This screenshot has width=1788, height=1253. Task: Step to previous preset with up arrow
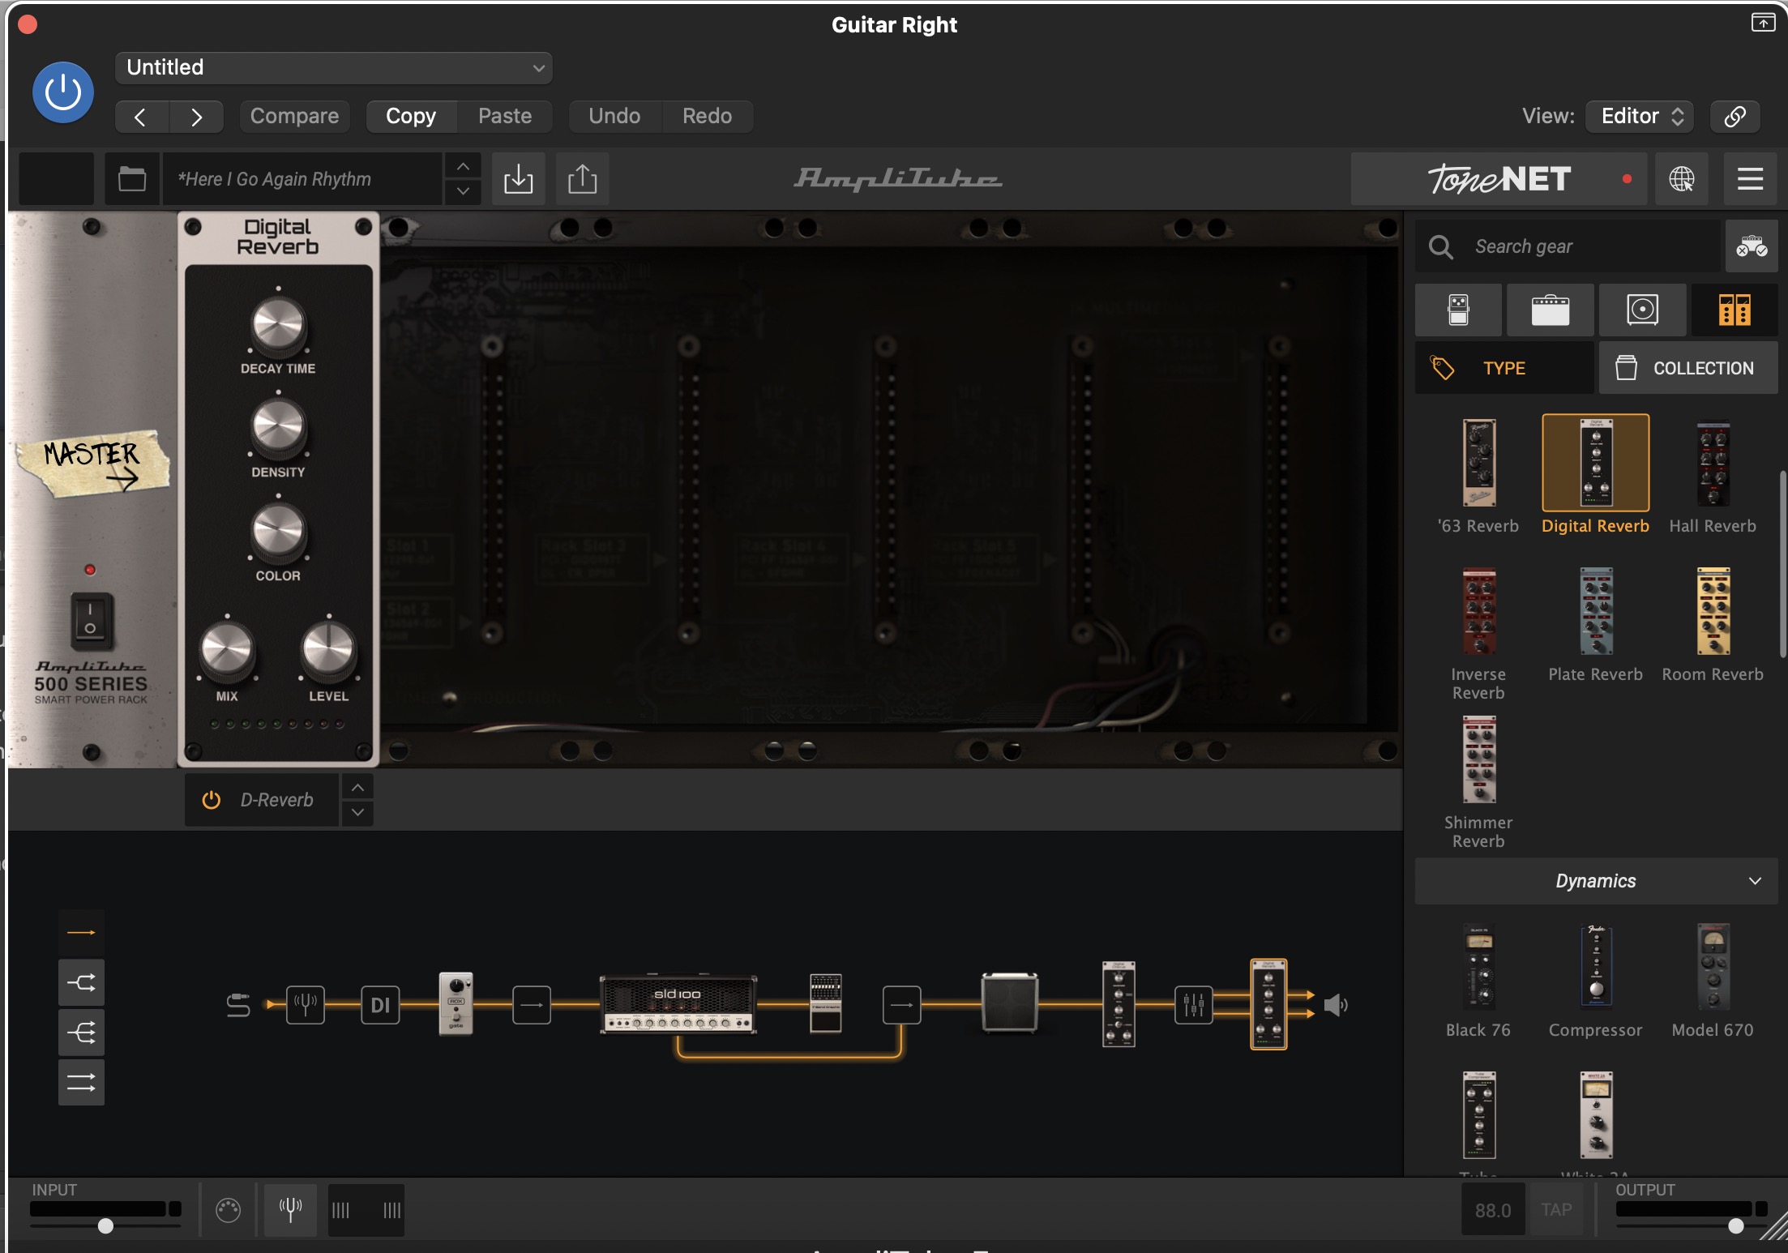coord(463,166)
